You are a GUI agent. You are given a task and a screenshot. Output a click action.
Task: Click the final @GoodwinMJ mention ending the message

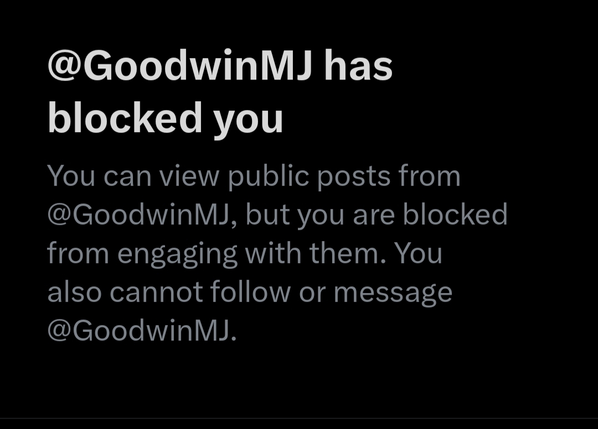pos(139,330)
